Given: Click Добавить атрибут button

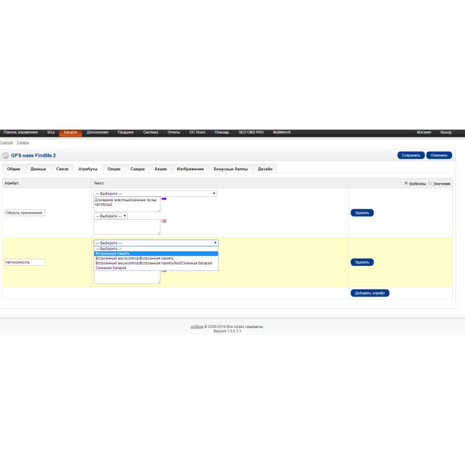Looking at the screenshot, I should pyautogui.click(x=370, y=293).
